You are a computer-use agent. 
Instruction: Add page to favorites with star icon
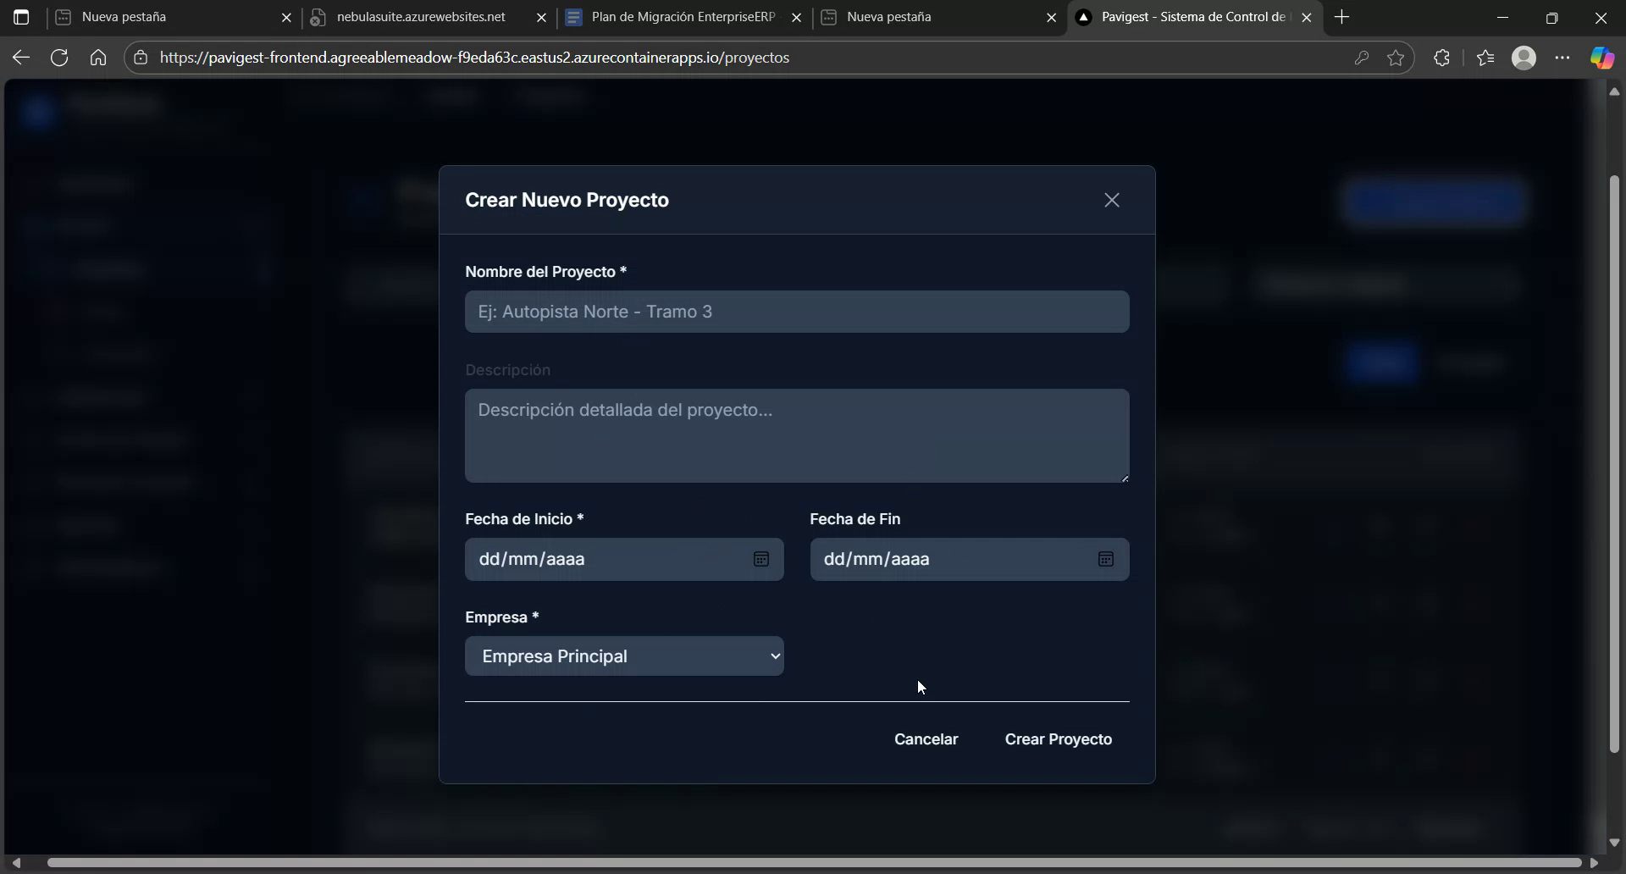pyautogui.click(x=1396, y=57)
